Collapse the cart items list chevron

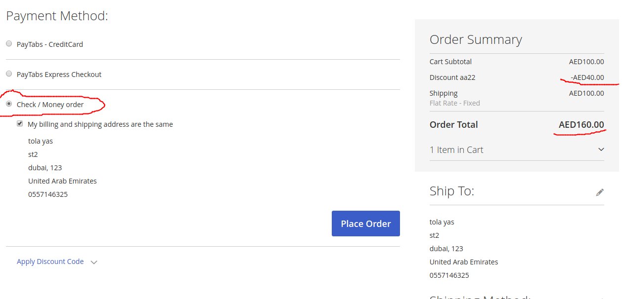[x=600, y=149]
